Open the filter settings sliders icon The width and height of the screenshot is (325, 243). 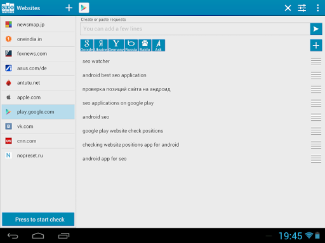tap(302, 8)
